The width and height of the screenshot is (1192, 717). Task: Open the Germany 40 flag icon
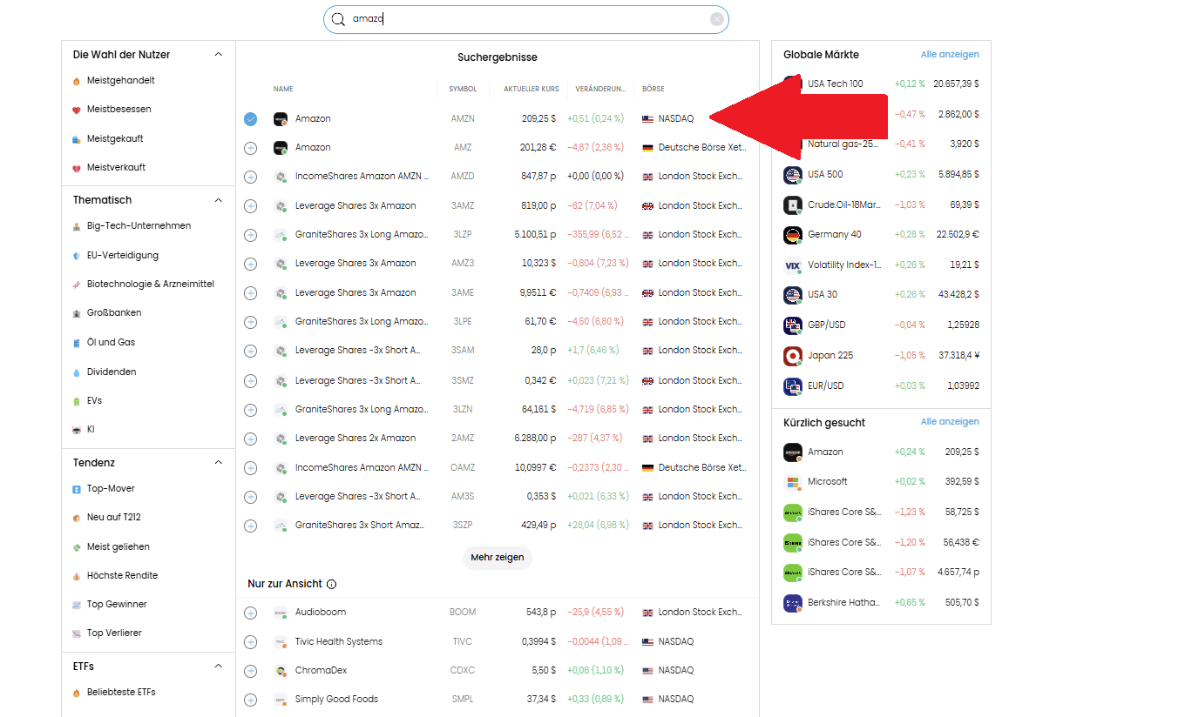793,235
